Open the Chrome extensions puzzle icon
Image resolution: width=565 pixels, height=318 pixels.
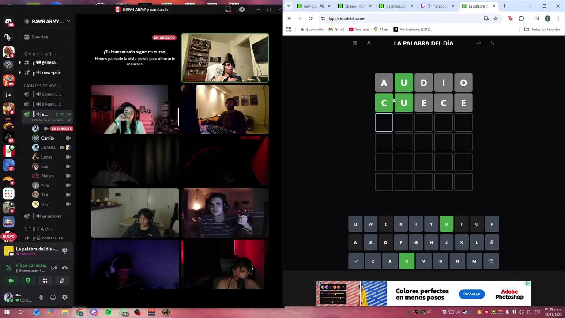(x=521, y=19)
